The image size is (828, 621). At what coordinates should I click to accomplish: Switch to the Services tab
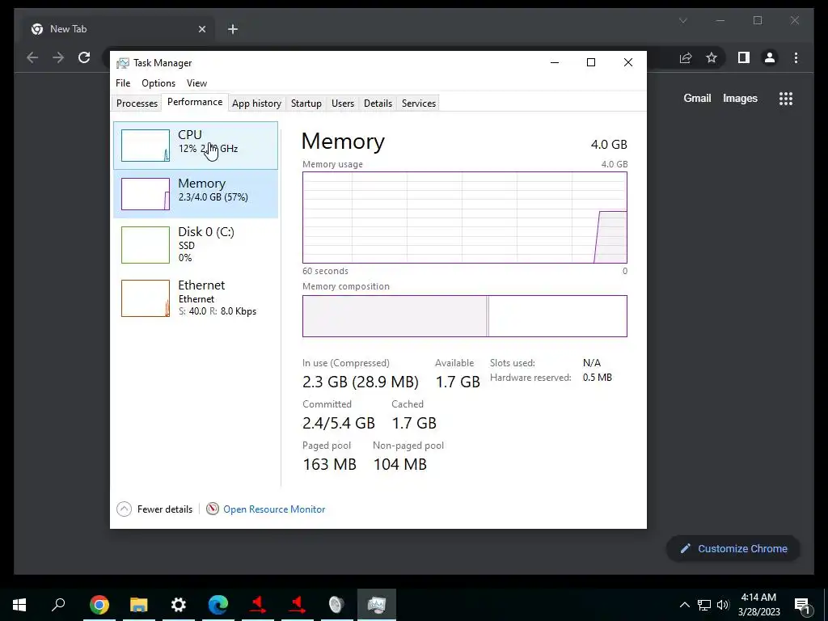click(x=419, y=103)
